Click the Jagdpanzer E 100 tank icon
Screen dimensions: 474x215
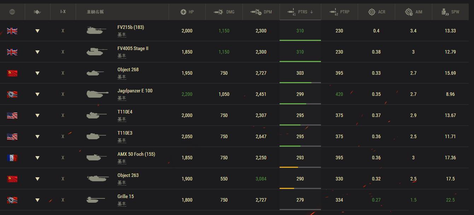[97, 94]
